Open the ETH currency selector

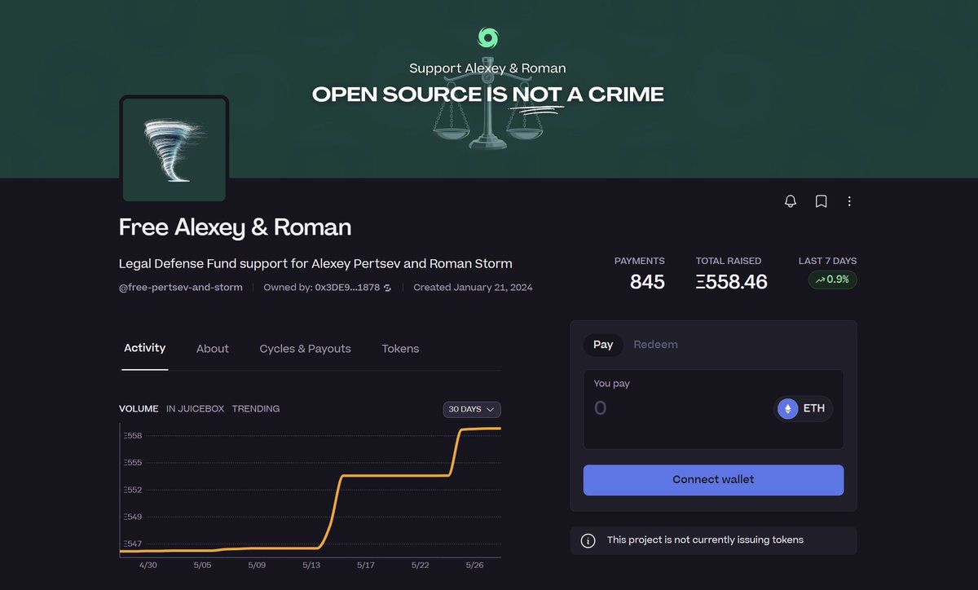pos(804,409)
